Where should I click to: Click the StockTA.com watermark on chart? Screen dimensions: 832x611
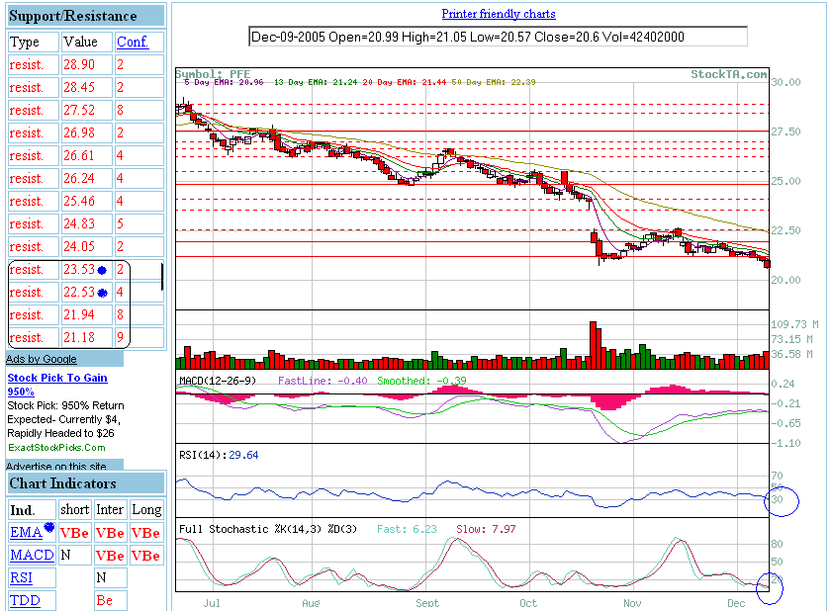[x=729, y=74]
